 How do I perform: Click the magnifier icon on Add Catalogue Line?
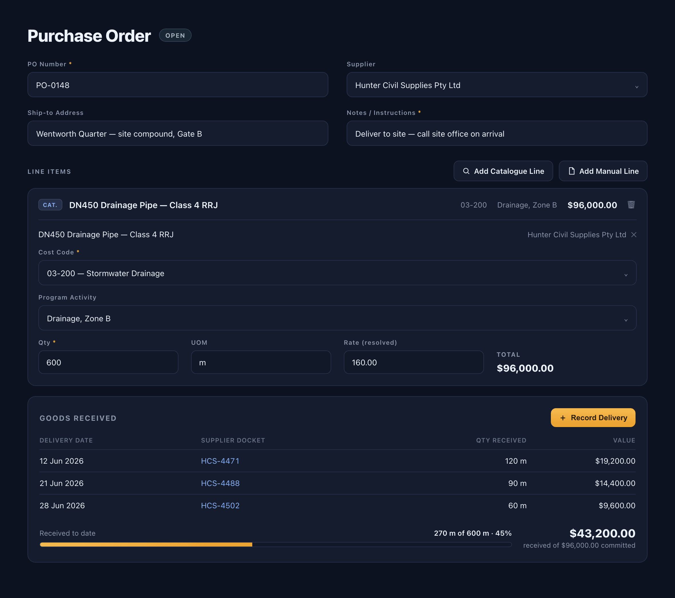[x=466, y=171]
